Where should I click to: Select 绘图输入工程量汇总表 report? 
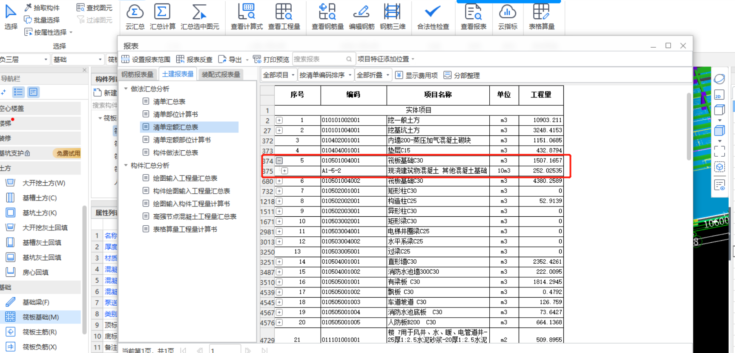185,178
